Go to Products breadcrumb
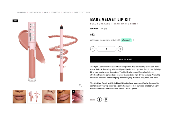This screenshot has height=121, width=176. coord(67,12)
